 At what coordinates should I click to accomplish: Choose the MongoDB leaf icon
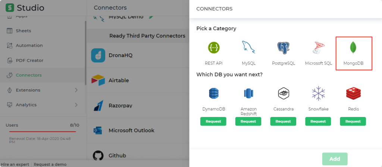(353, 47)
